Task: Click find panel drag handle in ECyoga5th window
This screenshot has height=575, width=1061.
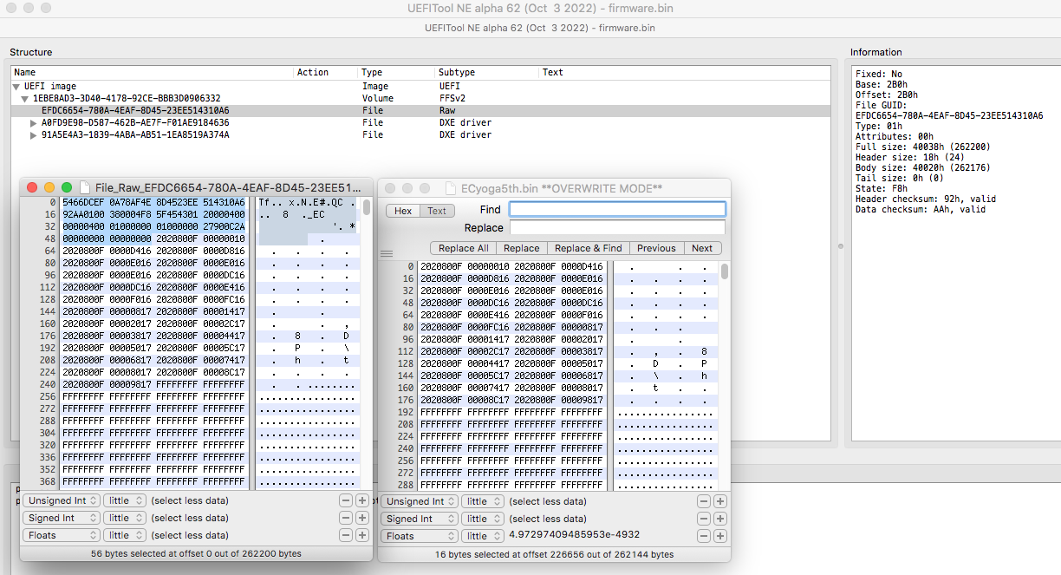Action: 387,254
